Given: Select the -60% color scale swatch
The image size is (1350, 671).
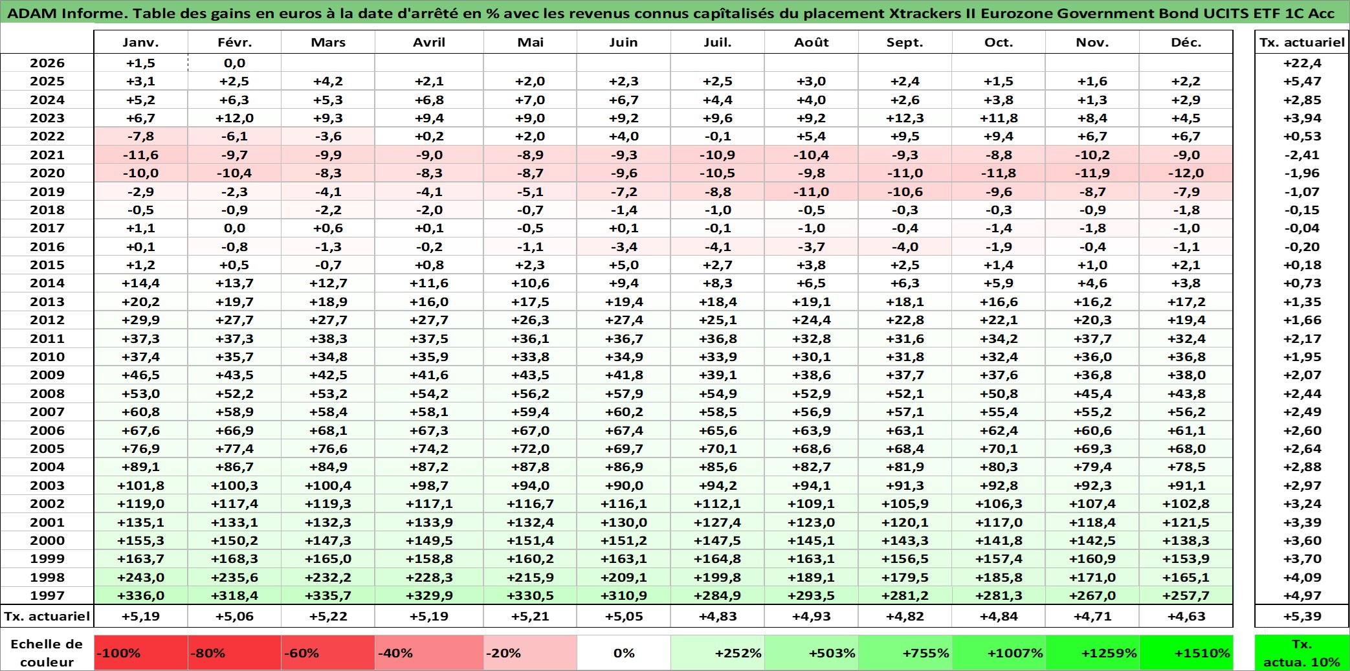Looking at the screenshot, I should [328, 652].
